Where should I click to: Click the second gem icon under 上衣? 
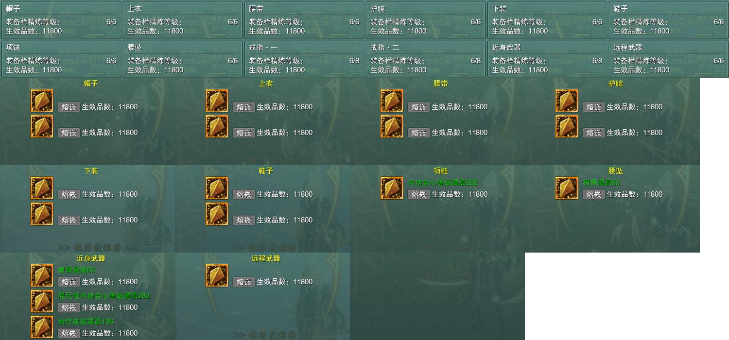click(217, 127)
